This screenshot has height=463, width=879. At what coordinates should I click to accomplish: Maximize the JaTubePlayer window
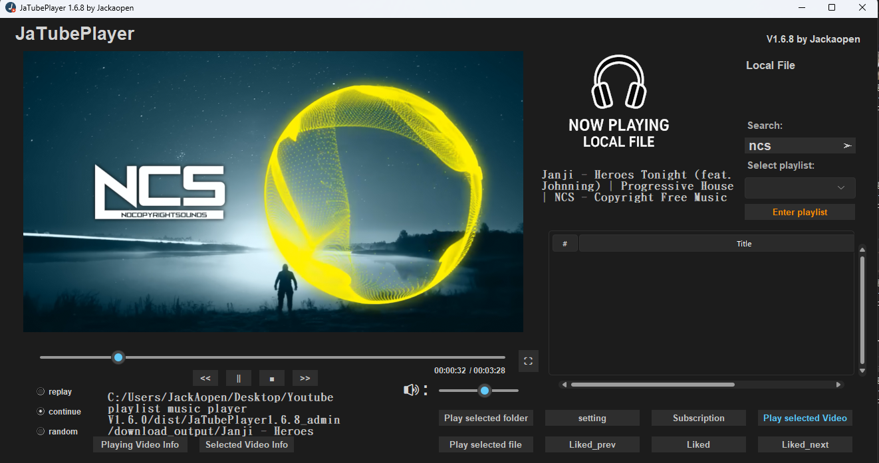coord(832,7)
